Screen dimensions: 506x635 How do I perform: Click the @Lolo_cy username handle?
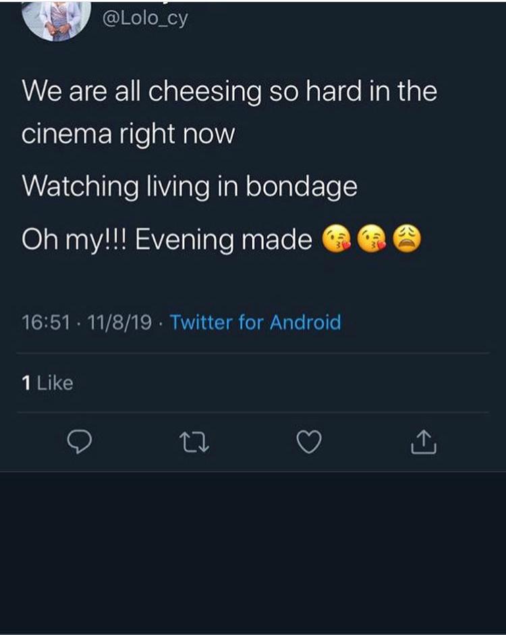click(x=144, y=18)
